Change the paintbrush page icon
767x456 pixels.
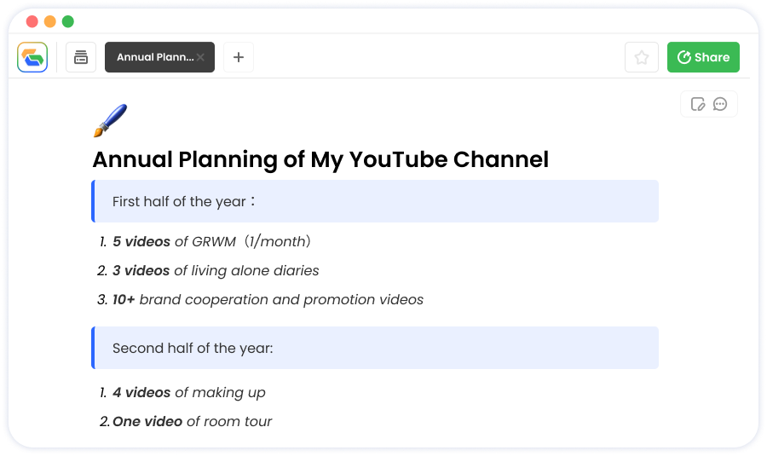(111, 121)
